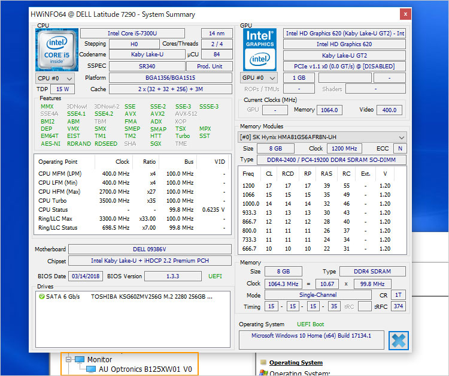The width and height of the screenshot is (449, 376).
Task: Click the CL column header in timings table
Action: click(x=269, y=174)
